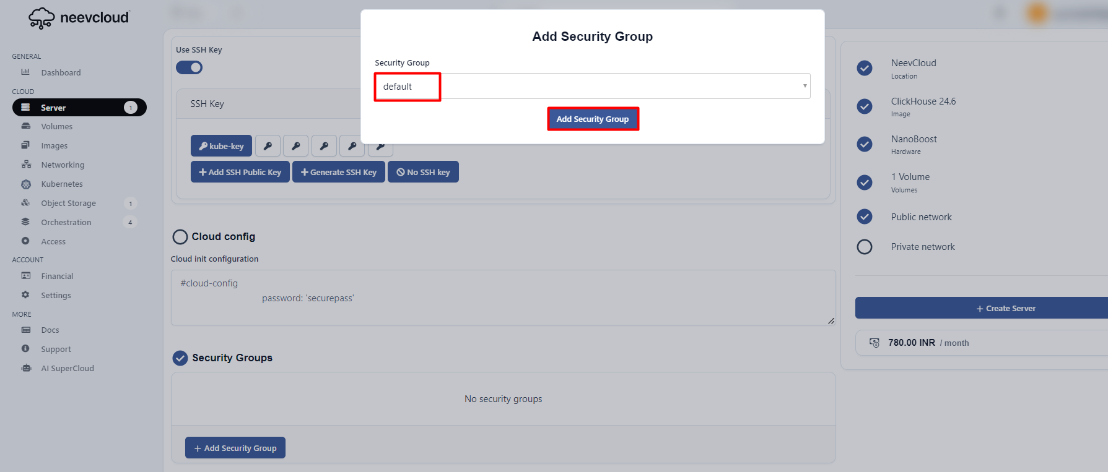Uncheck the Security Groups option
Screen dimensions: 1108x472
pyautogui.click(x=180, y=358)
